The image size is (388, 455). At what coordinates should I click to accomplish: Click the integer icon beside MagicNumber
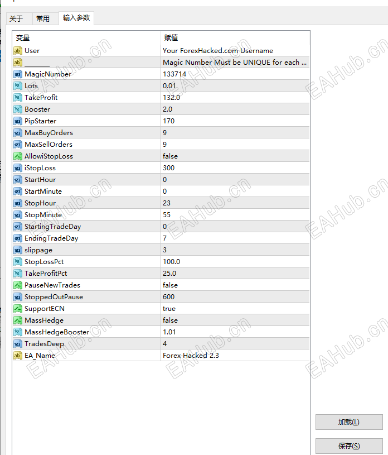(x=18, y=74)
